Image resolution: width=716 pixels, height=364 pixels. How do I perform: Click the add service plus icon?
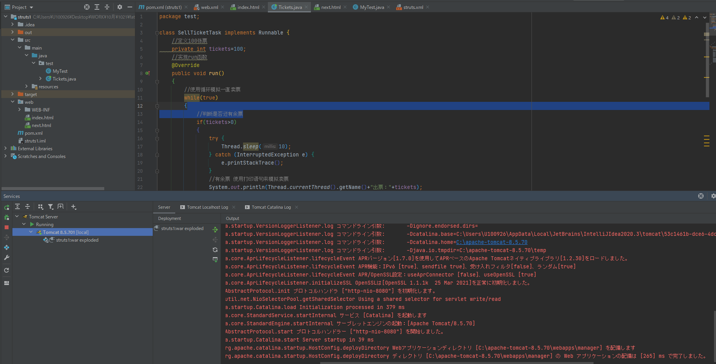[74, 207]
